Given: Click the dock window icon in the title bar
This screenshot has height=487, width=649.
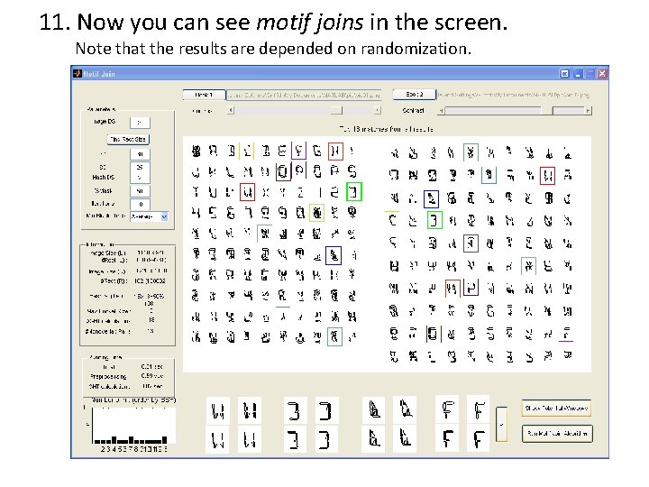Looking at the screenshot, I should coord(564,74).
